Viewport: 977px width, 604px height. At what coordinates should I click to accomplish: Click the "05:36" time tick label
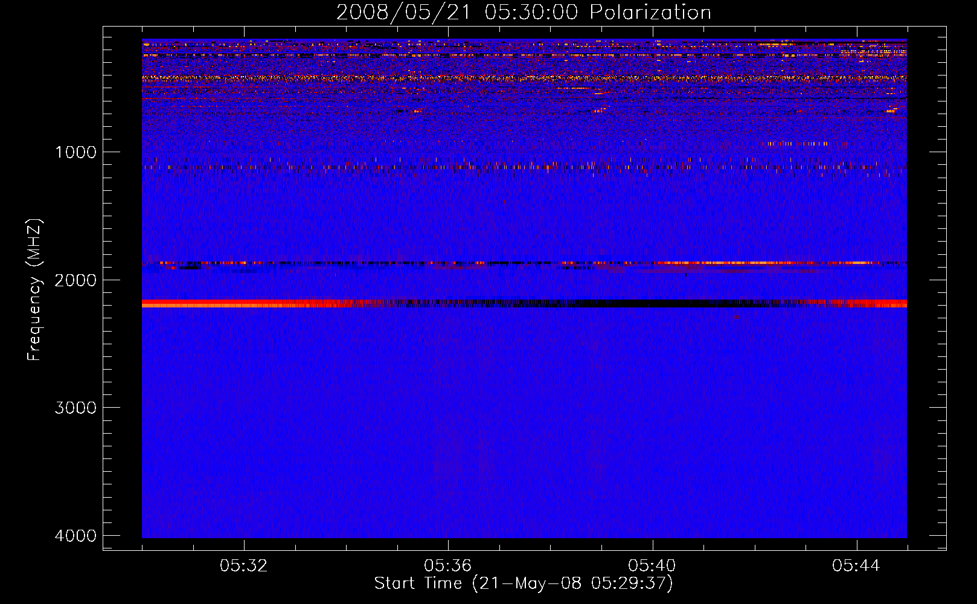[x=448, y=565]
